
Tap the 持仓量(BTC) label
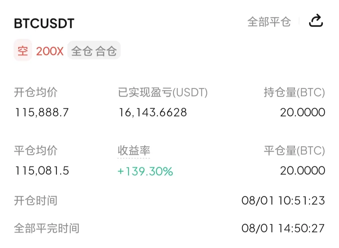294,92
